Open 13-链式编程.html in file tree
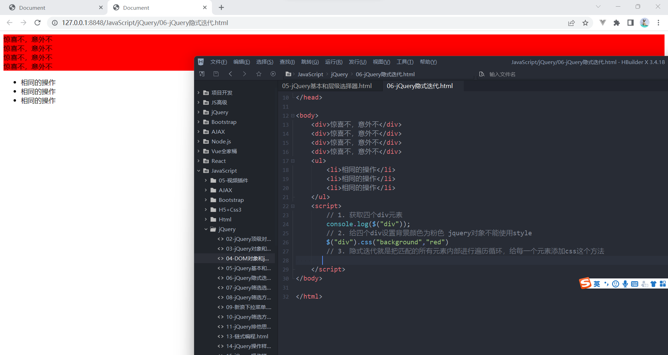Viewport: 668px width, 355px height. point(247,336)
